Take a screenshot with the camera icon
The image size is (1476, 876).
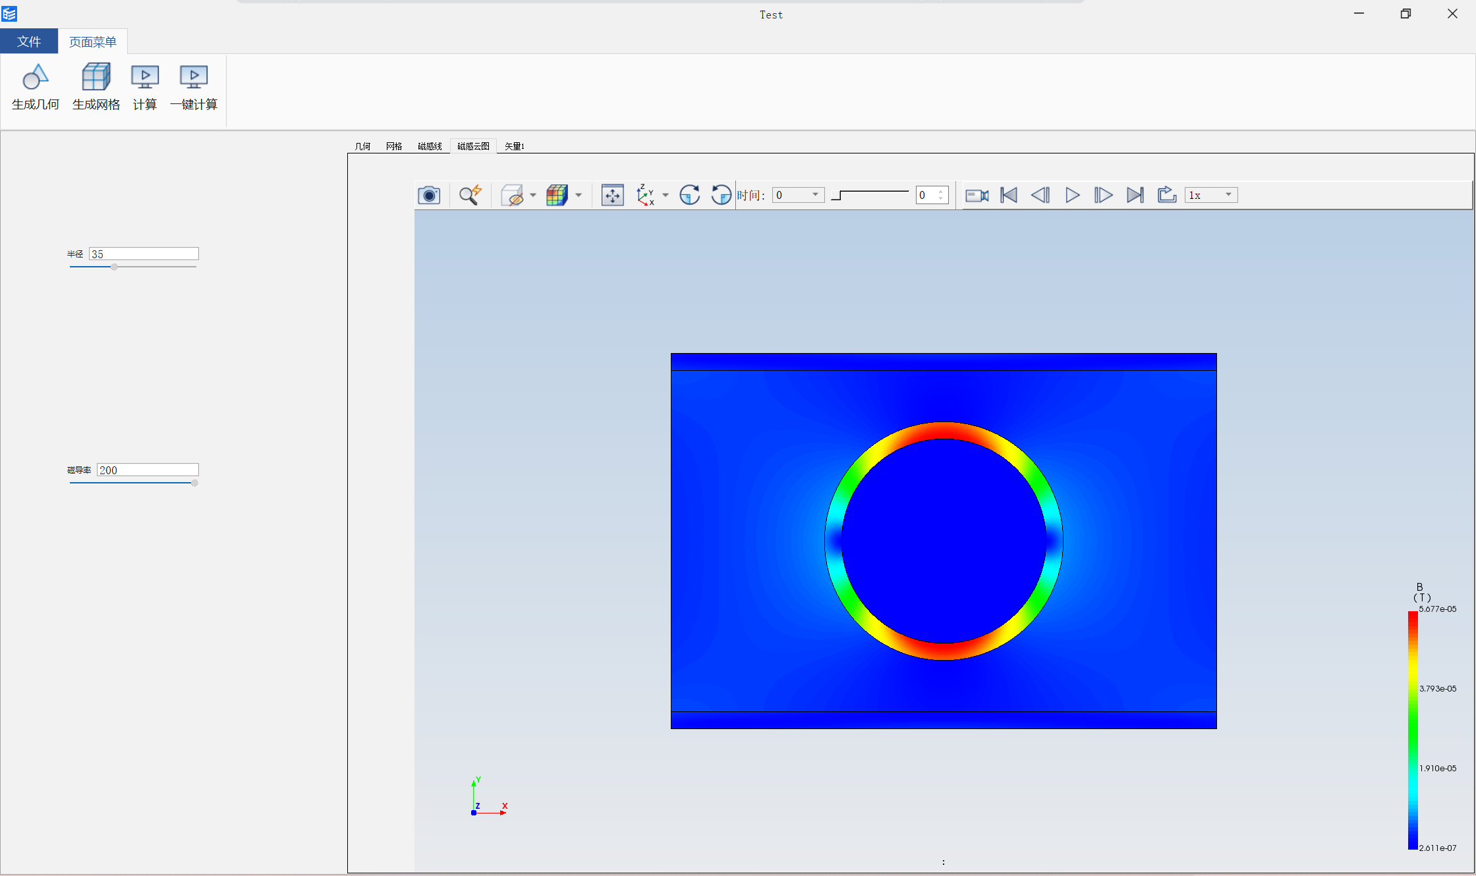429,195
